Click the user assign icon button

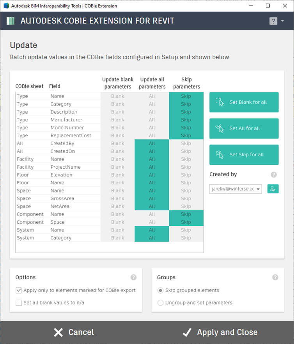273,189
